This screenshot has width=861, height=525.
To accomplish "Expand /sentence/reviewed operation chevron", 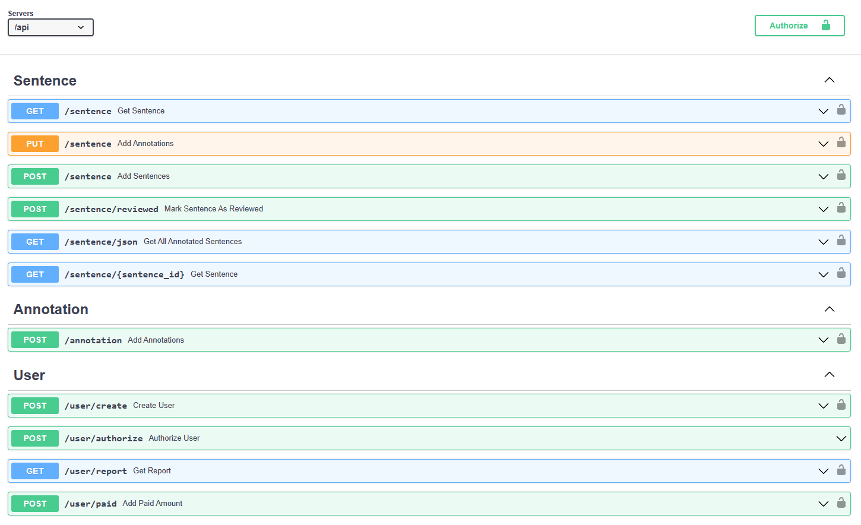I will pyautogui.click(x=824, y=210).
